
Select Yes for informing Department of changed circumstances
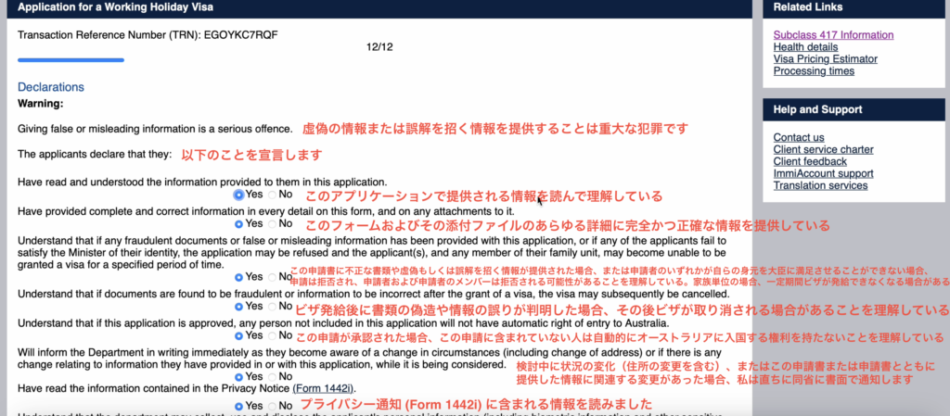click(240, 377)
